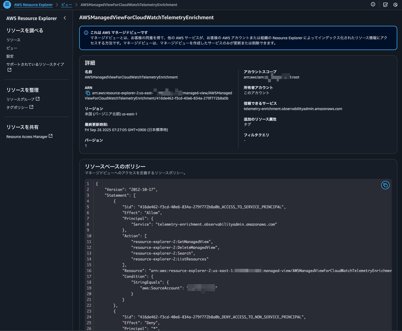Click the monitor-with-wrench icon in top bar
Screen dimensions: 402x331
tap(385, 5)
